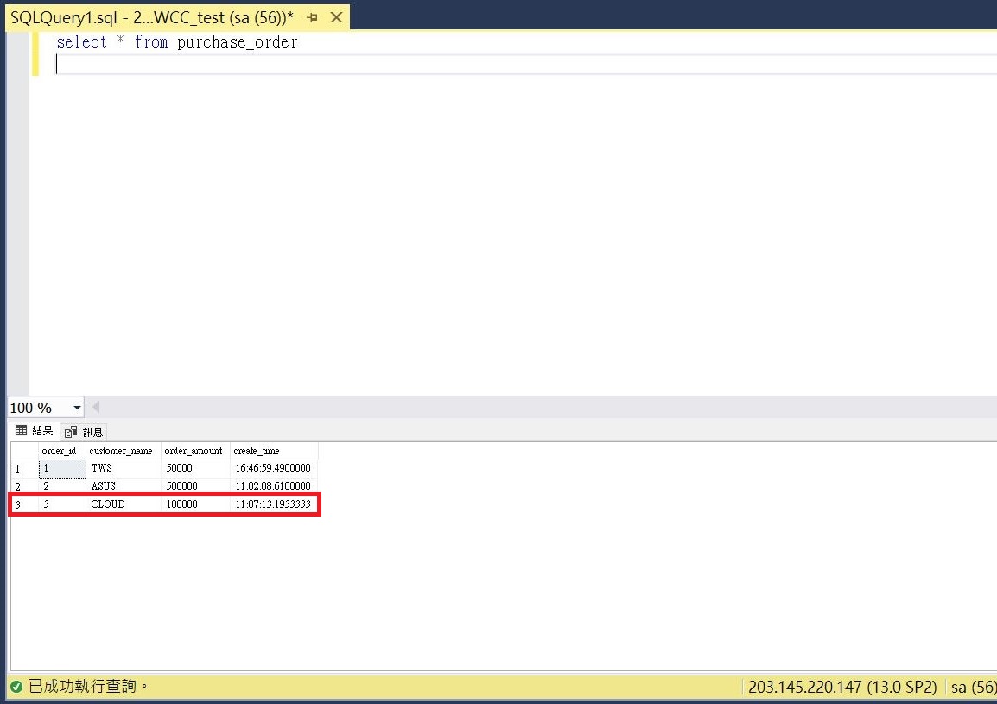Screen dimensions: 997x704
Task: Click the sa (56) login status entry
Action: point(974,687)
